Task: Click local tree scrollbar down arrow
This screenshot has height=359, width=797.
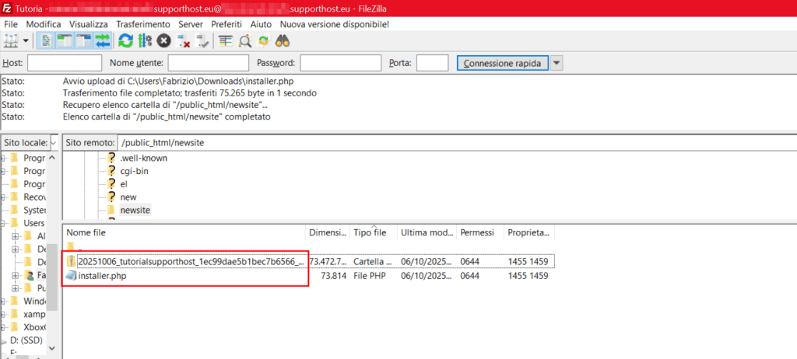Action: click(52, 348)
